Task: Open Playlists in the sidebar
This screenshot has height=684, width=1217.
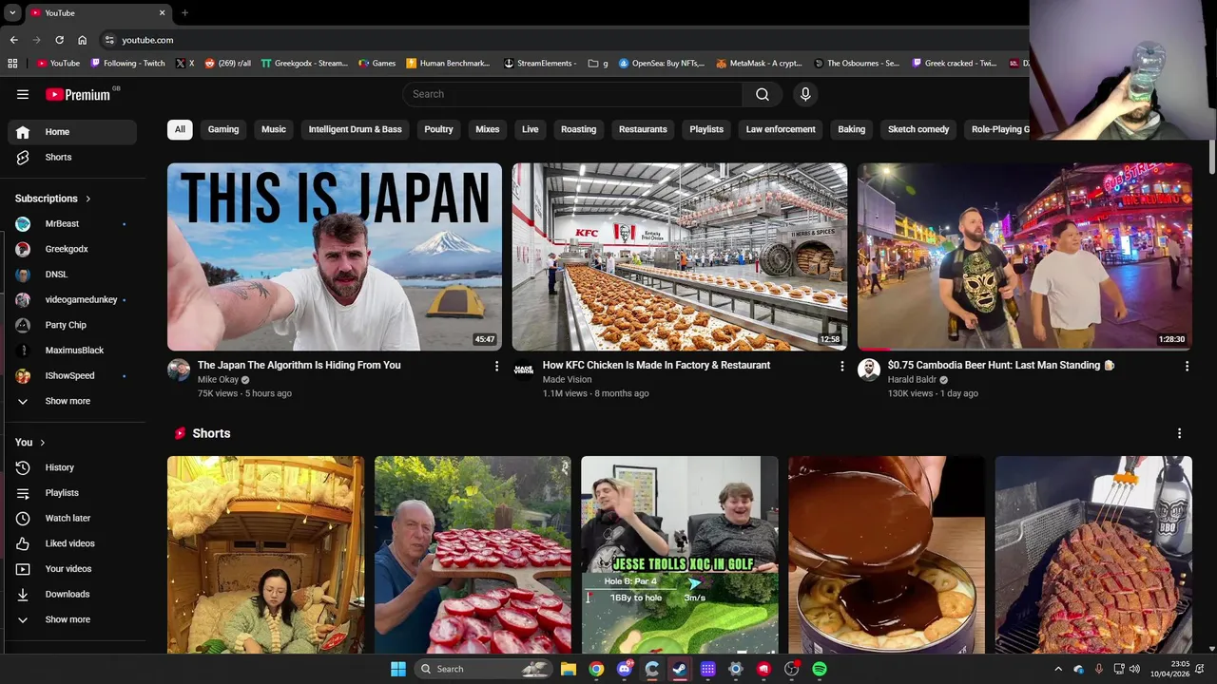Action: [72, 493]
